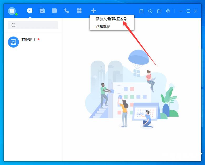Click the search input field
This screenshot has height=165, width=205.
click(x=33, y=25)
